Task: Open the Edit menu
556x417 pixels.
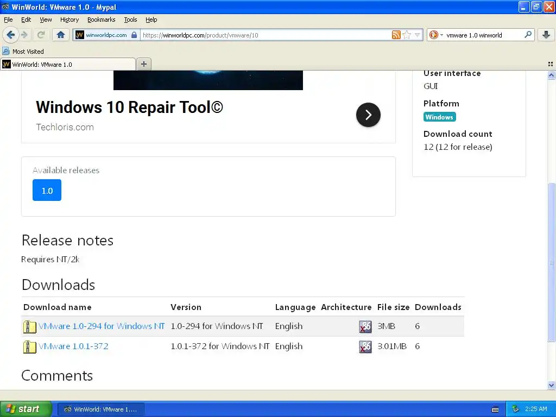Action: pyautogui.click(x=26, y=20)
